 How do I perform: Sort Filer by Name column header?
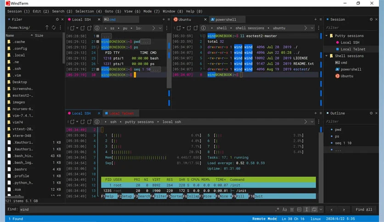10,35
